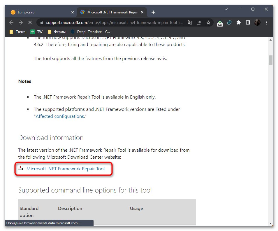Open the tab search dropdown arrow
Viewport: 278px width, 231px height.
[x=226, y=9]
